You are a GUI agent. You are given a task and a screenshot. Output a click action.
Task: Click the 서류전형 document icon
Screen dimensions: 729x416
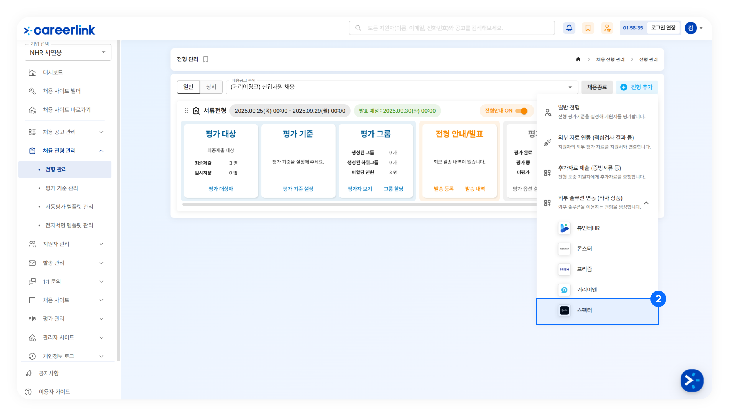pyautogui.click(x=196, y=111)
